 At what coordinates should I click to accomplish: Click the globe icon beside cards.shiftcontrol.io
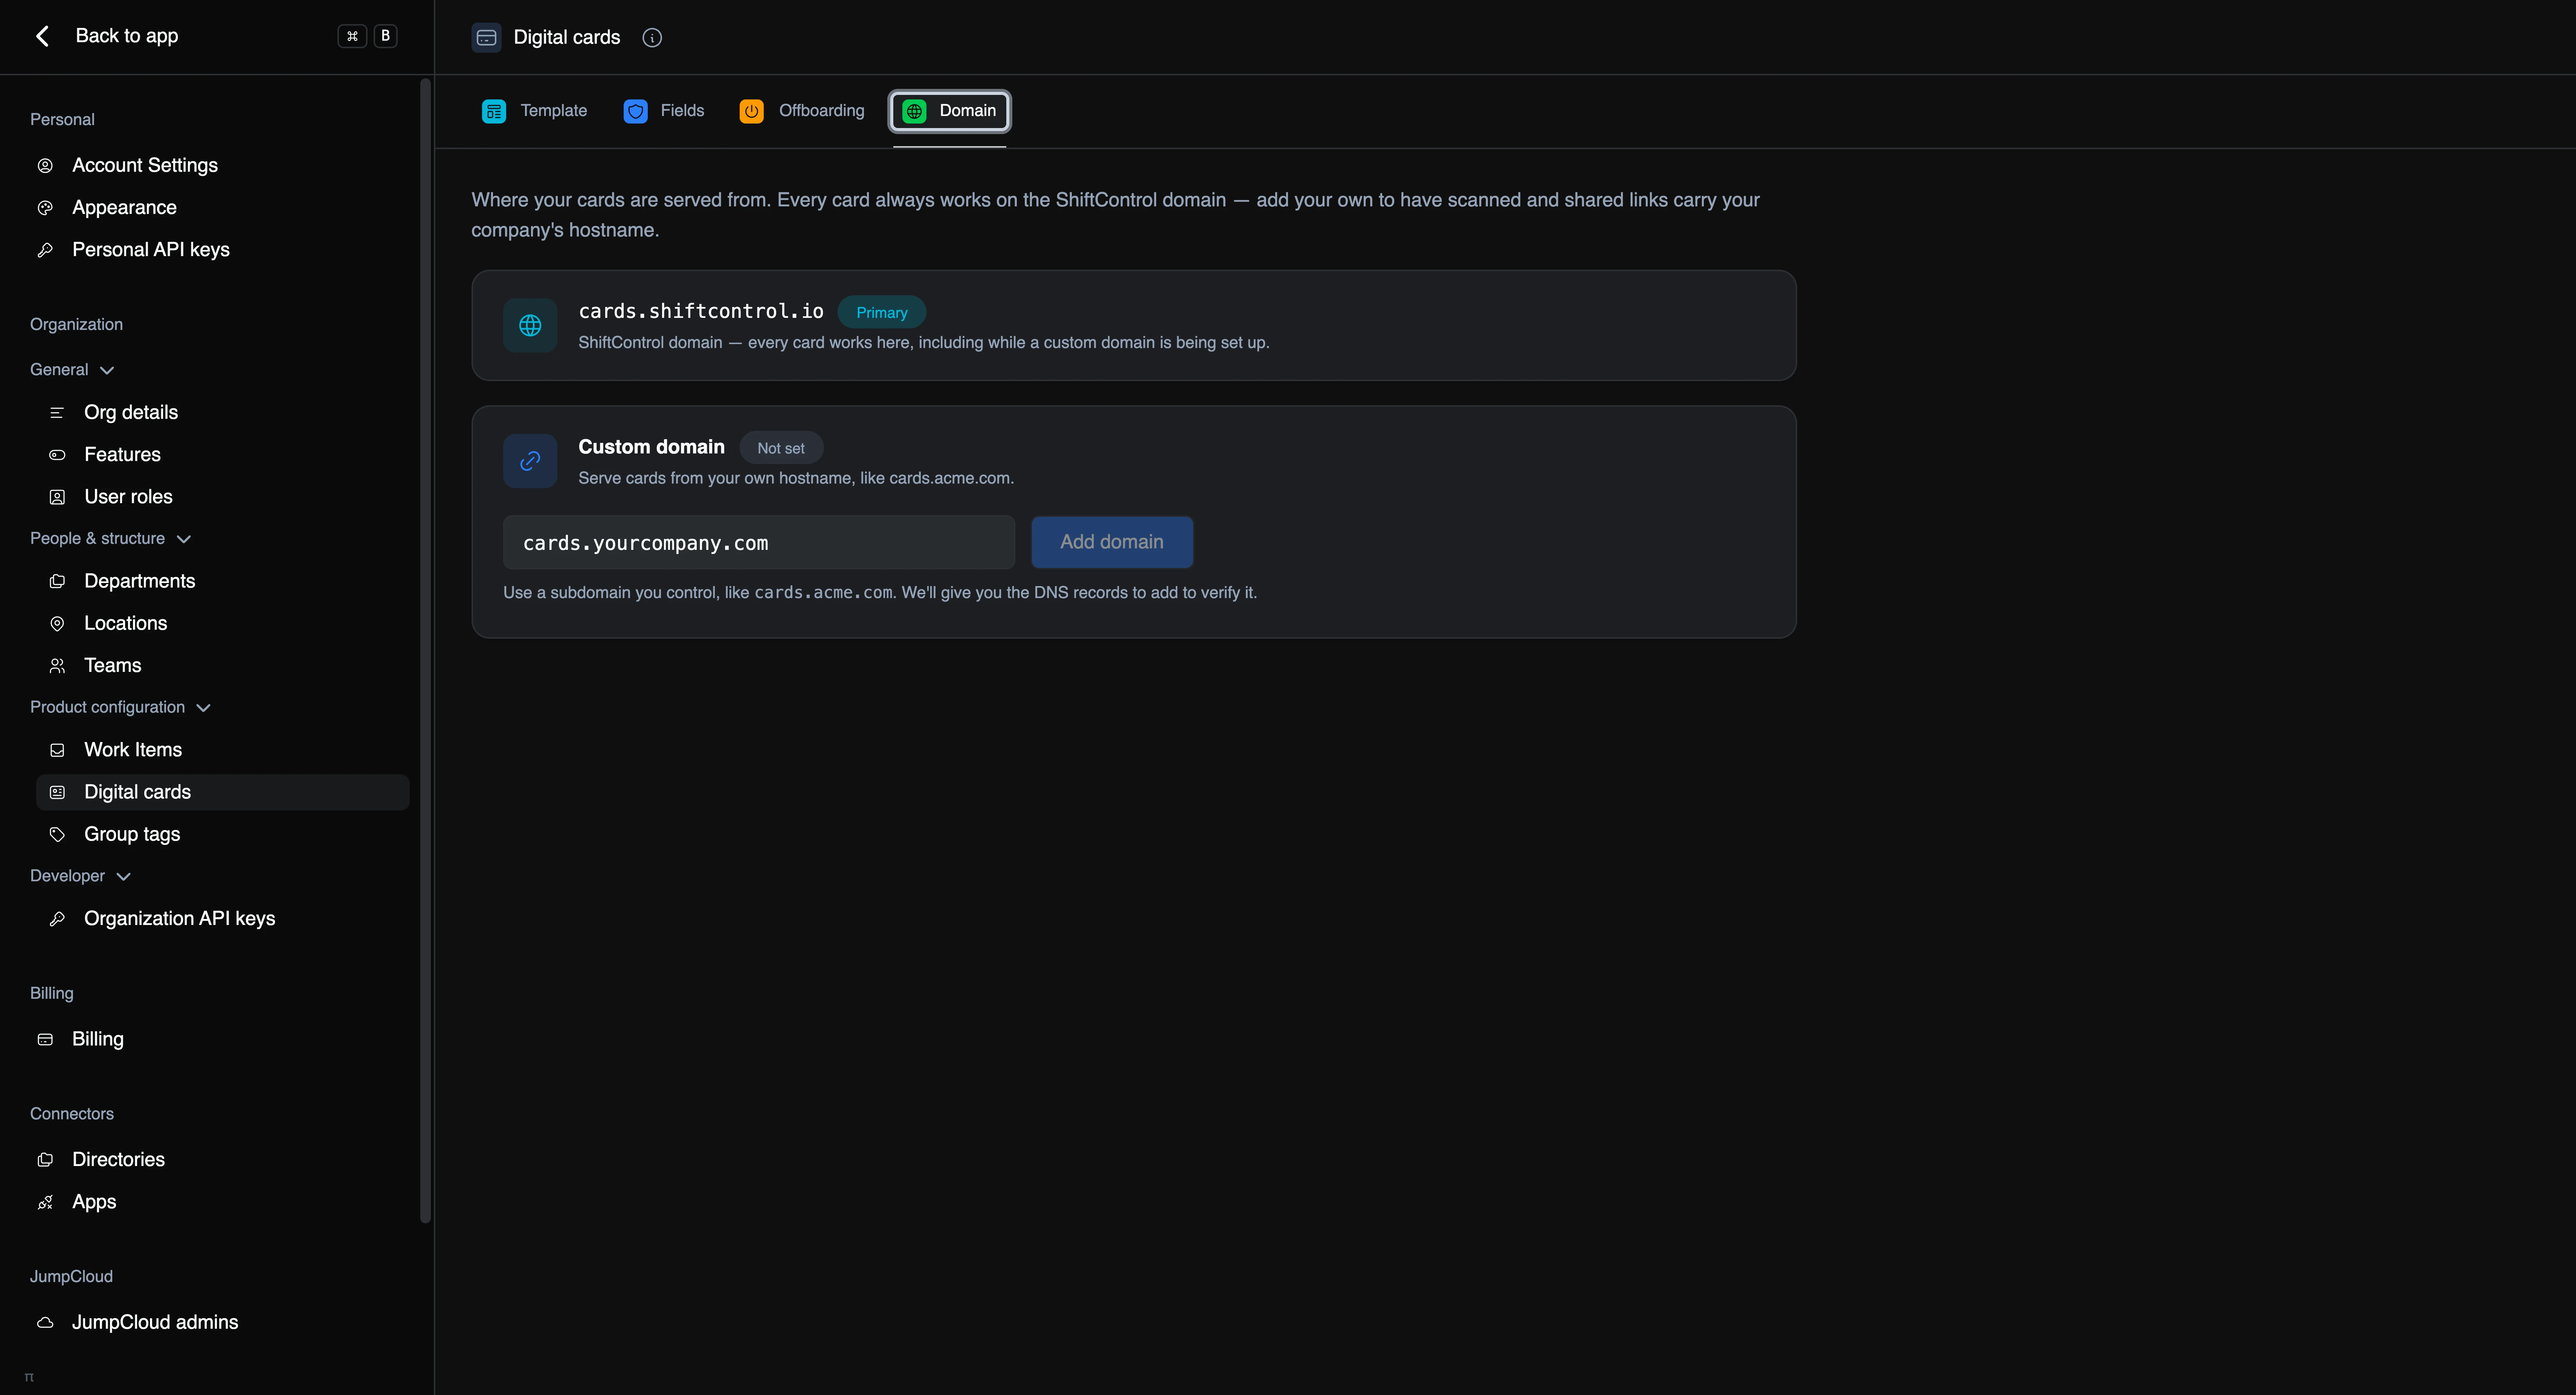tap(530, 325)
